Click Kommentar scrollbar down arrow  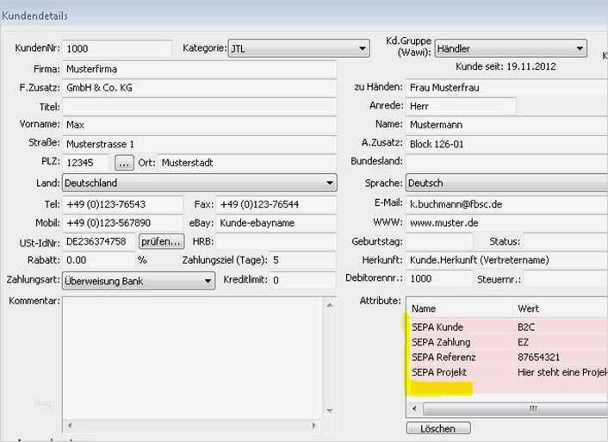click(x=329, y=411)
